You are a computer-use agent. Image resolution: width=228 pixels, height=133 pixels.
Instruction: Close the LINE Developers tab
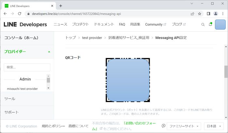pyautogui.click(x=52, y=6)
